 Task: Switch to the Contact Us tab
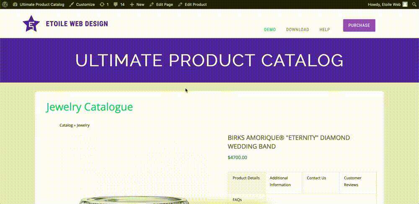(321, 183)
